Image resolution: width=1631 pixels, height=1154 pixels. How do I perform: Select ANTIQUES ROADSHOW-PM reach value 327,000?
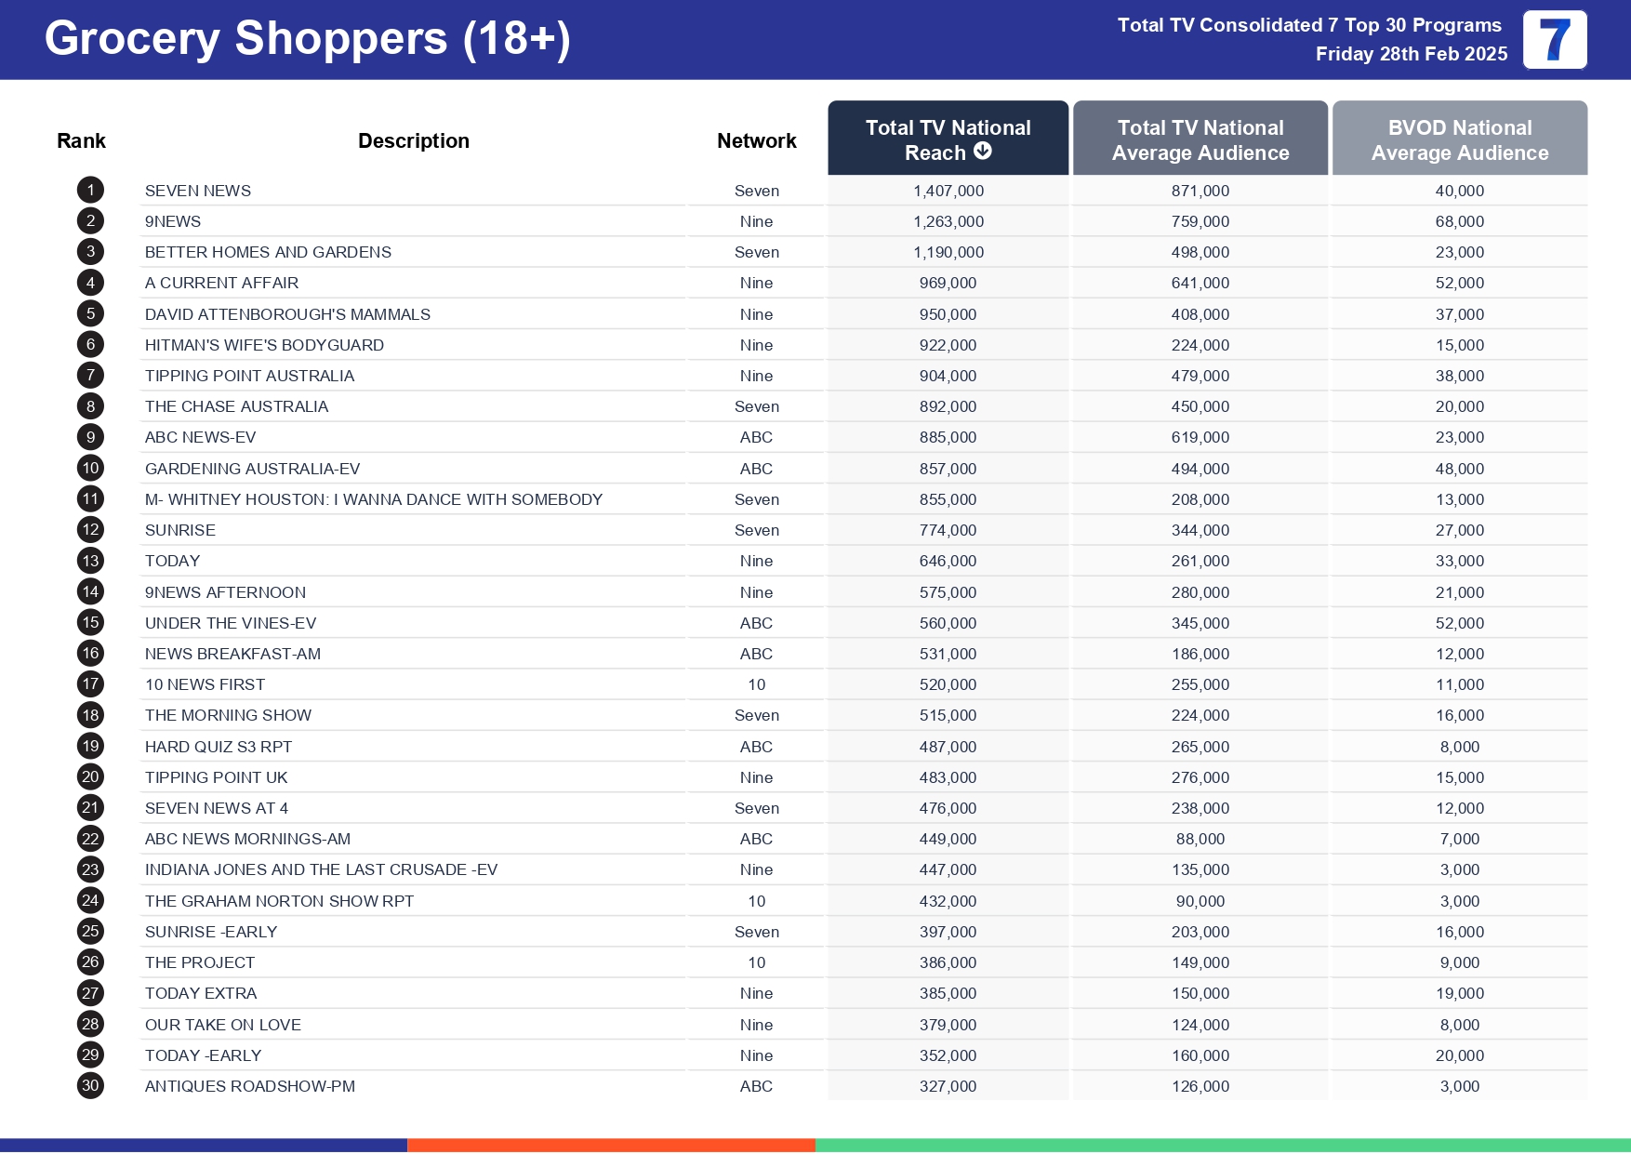coord(948,1086)
